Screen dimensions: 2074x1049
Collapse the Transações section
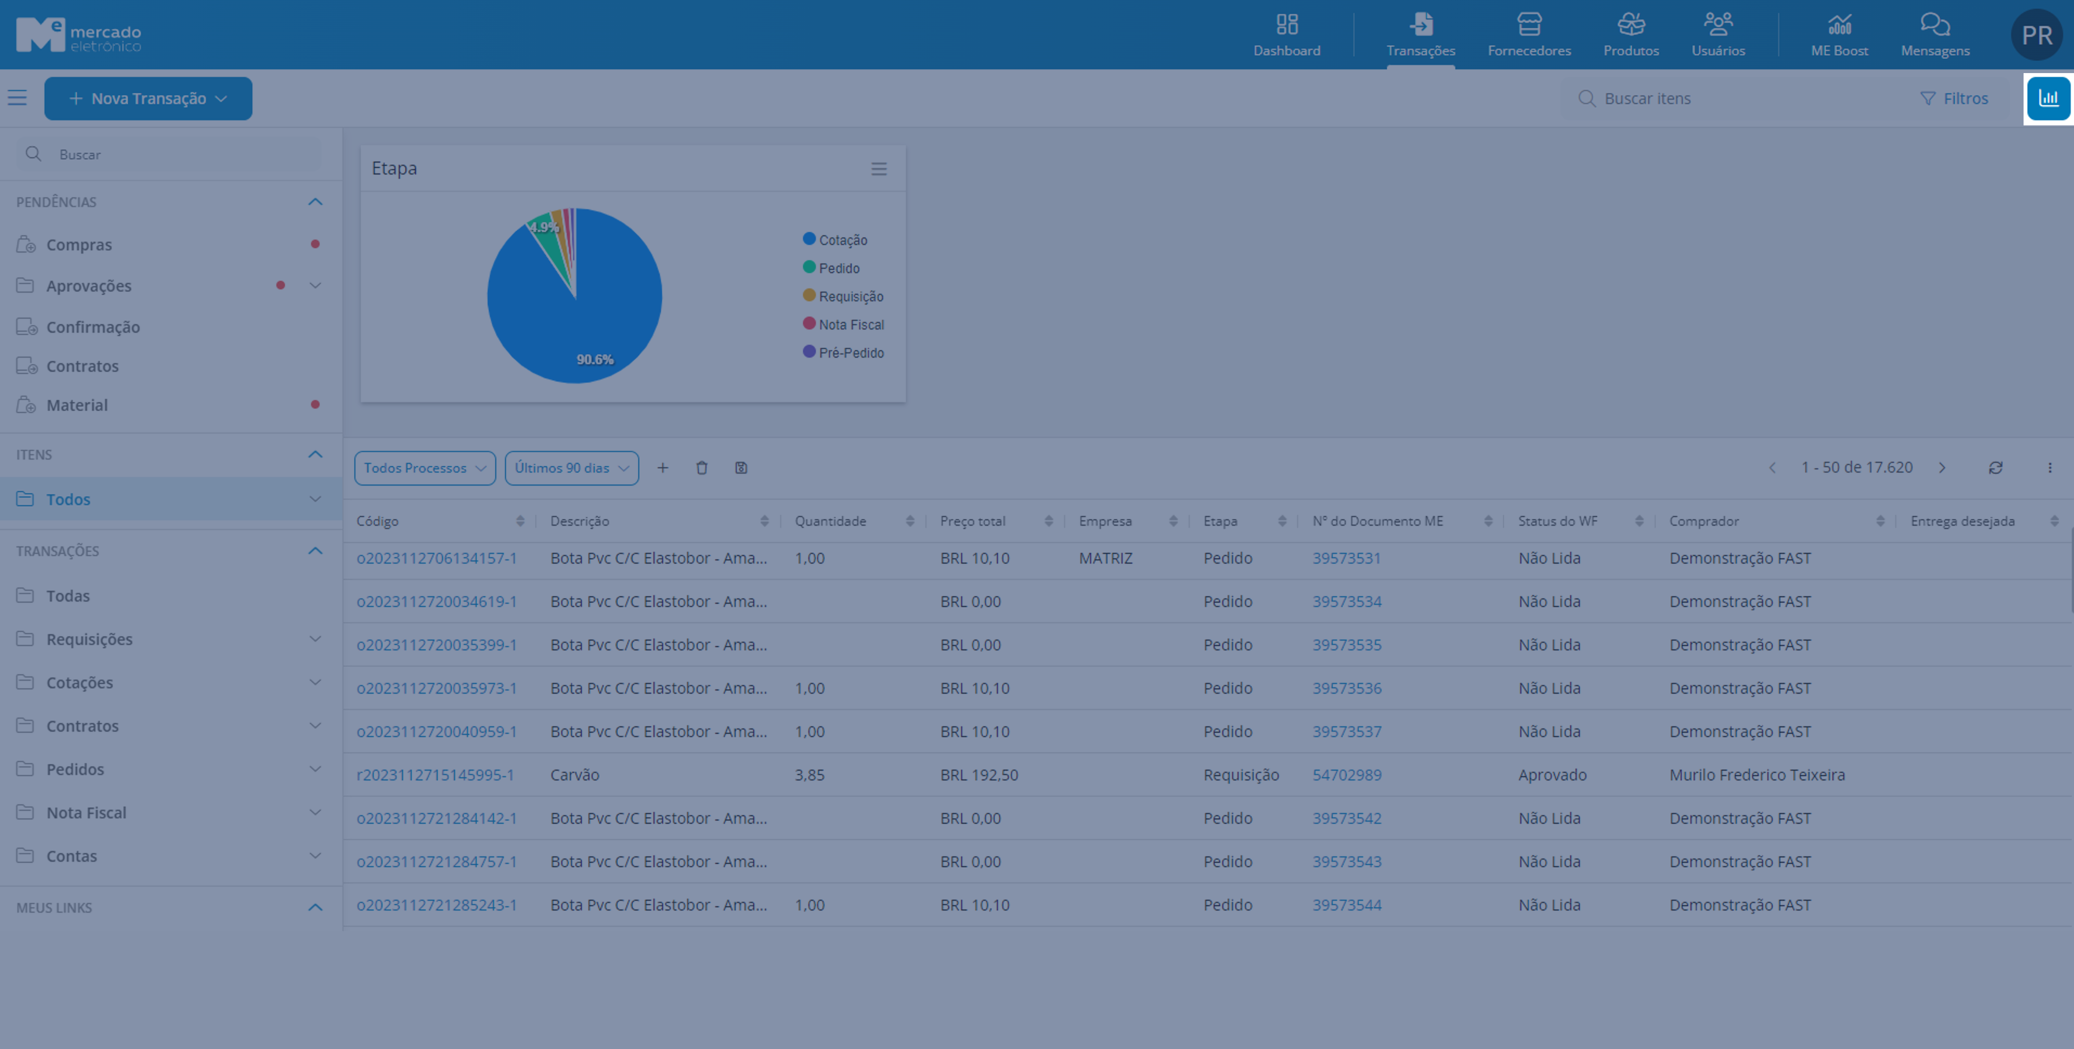click(x=315, y=551)
